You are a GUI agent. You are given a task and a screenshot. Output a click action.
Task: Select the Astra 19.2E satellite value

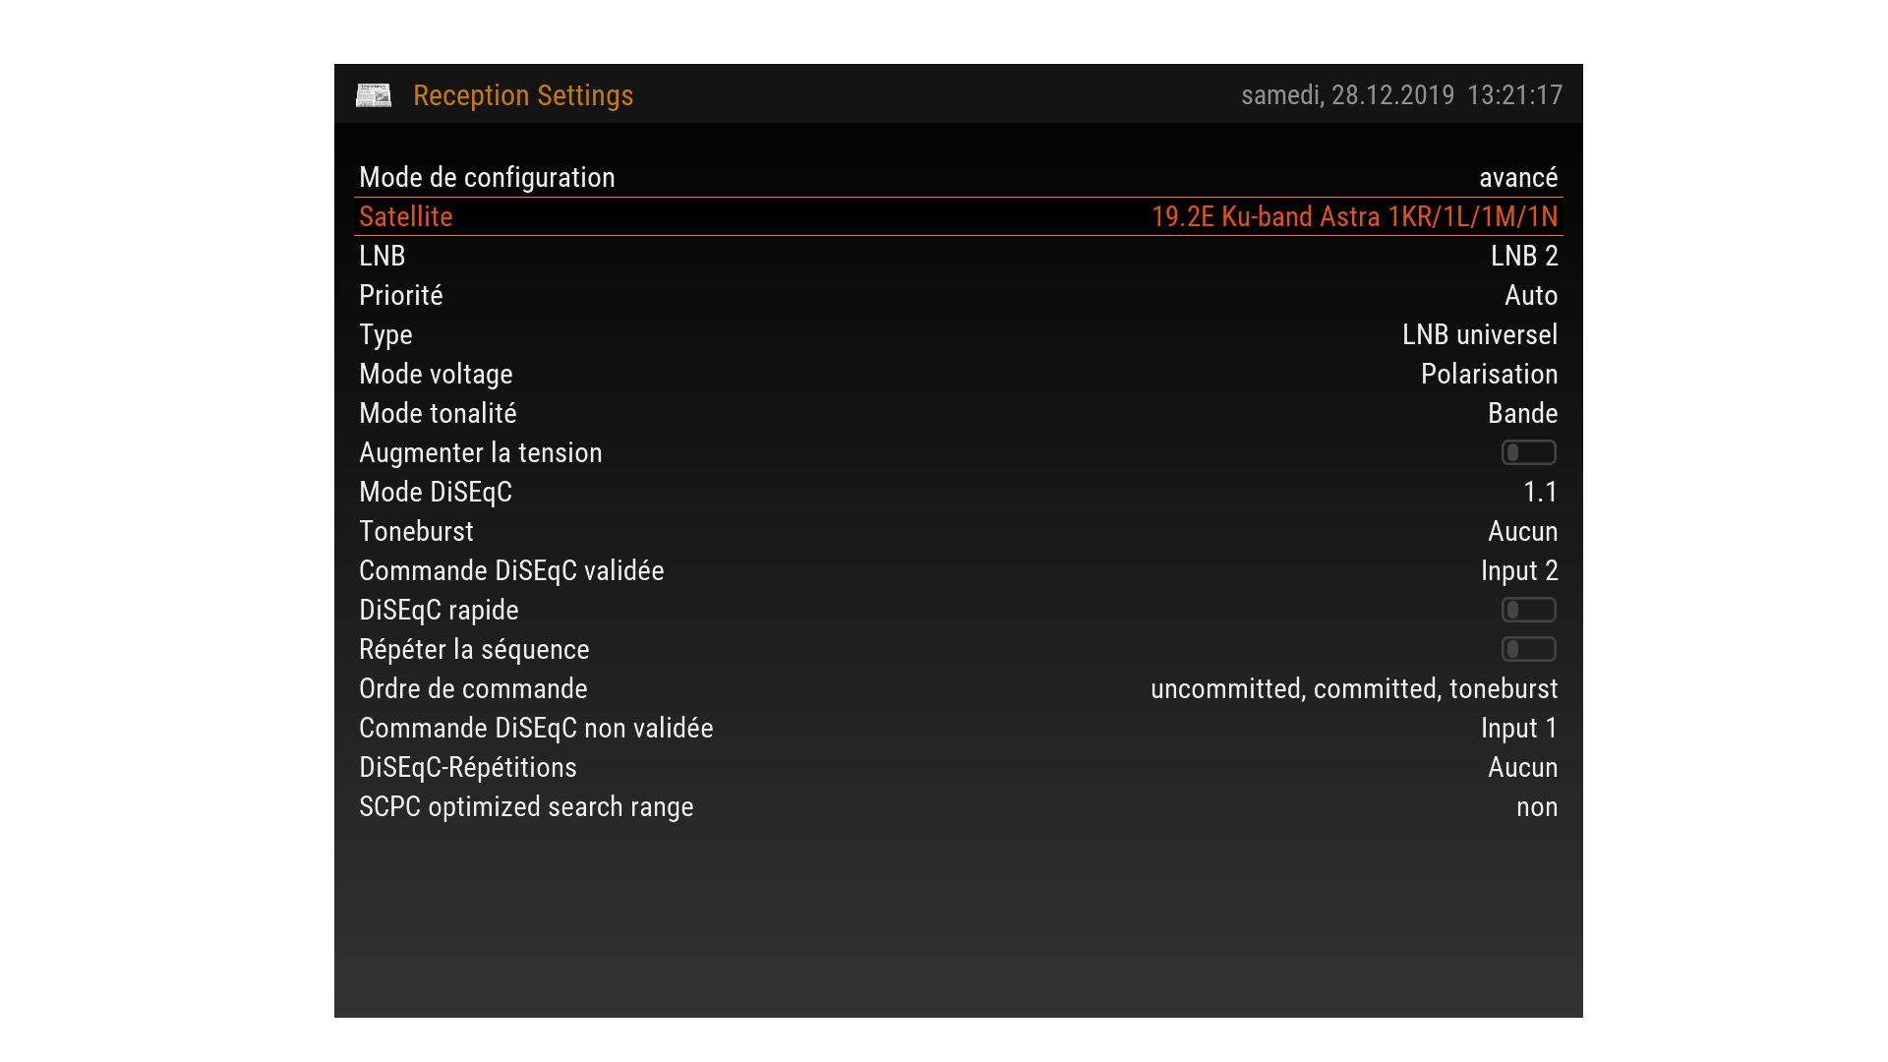[1354, 216]
